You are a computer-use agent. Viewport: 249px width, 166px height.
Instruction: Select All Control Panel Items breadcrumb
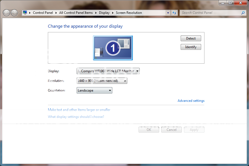pyautogui.click(x=76, y=13)
